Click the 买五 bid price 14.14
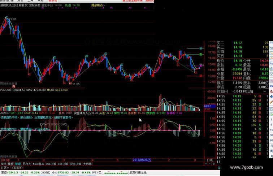This screenshot has width=273, height=176. (x=238, y=56)
